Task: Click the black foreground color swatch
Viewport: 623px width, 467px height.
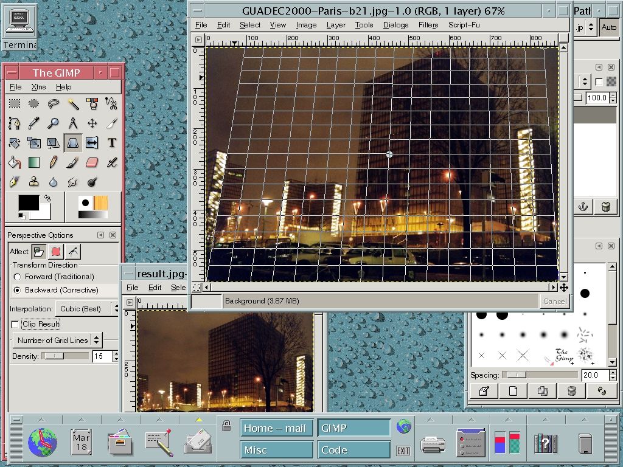Action: [29, 202]
